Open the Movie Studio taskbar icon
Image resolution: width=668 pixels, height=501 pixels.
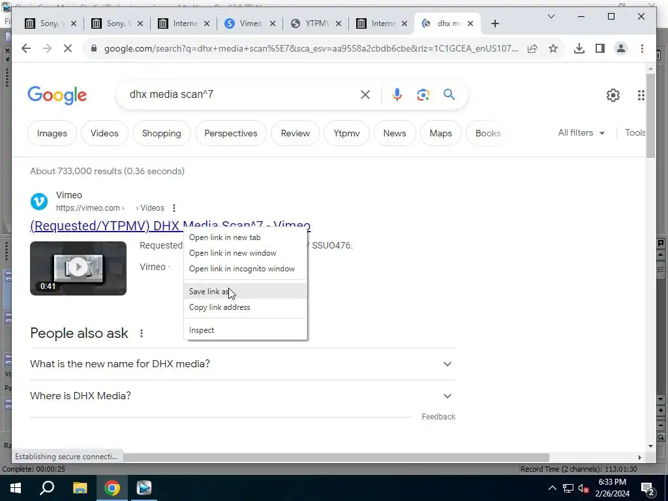pos(144,488)
